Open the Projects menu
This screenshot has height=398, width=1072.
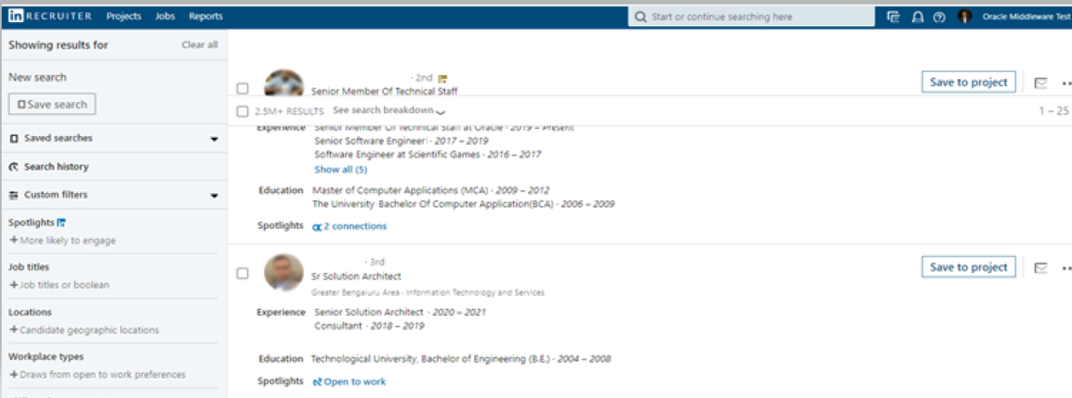(x=124, y=16)
